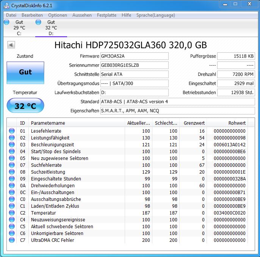Sort by Schlecht column header
The width and height of the screenshot is (260, 257).
(166, 123)
